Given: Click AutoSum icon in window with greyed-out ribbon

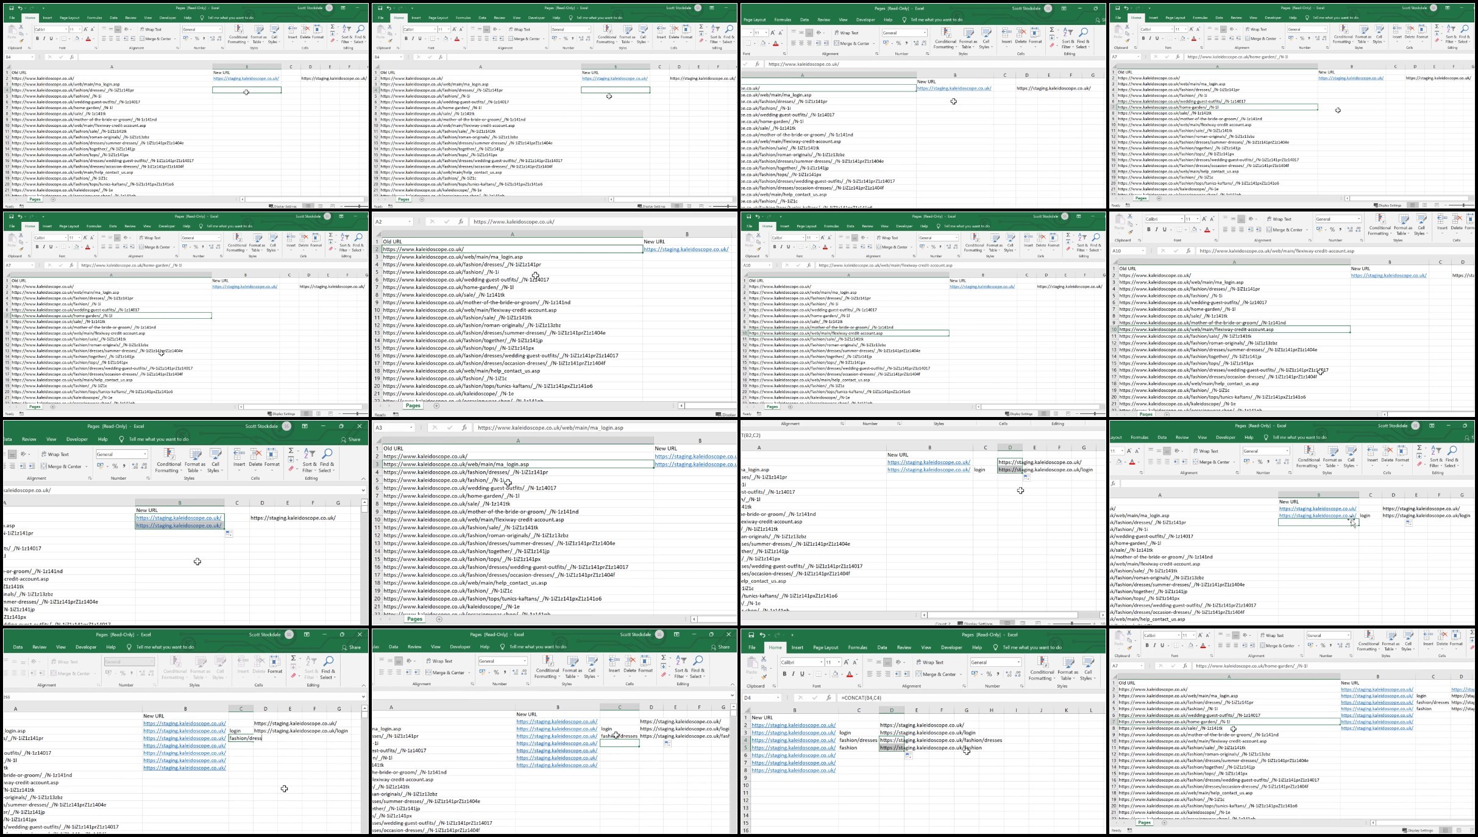Looking at the screenshot, I should click(x=293, y=658).
